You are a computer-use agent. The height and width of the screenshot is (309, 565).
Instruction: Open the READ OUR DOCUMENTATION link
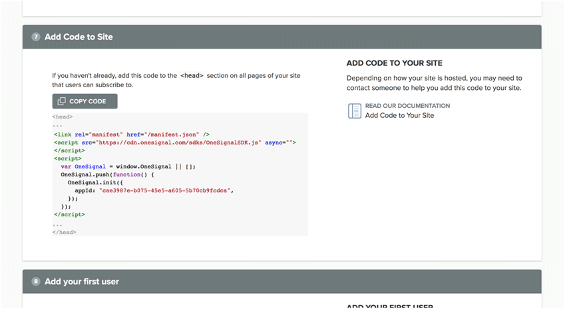pyautogui.click(x=407, y=106)
